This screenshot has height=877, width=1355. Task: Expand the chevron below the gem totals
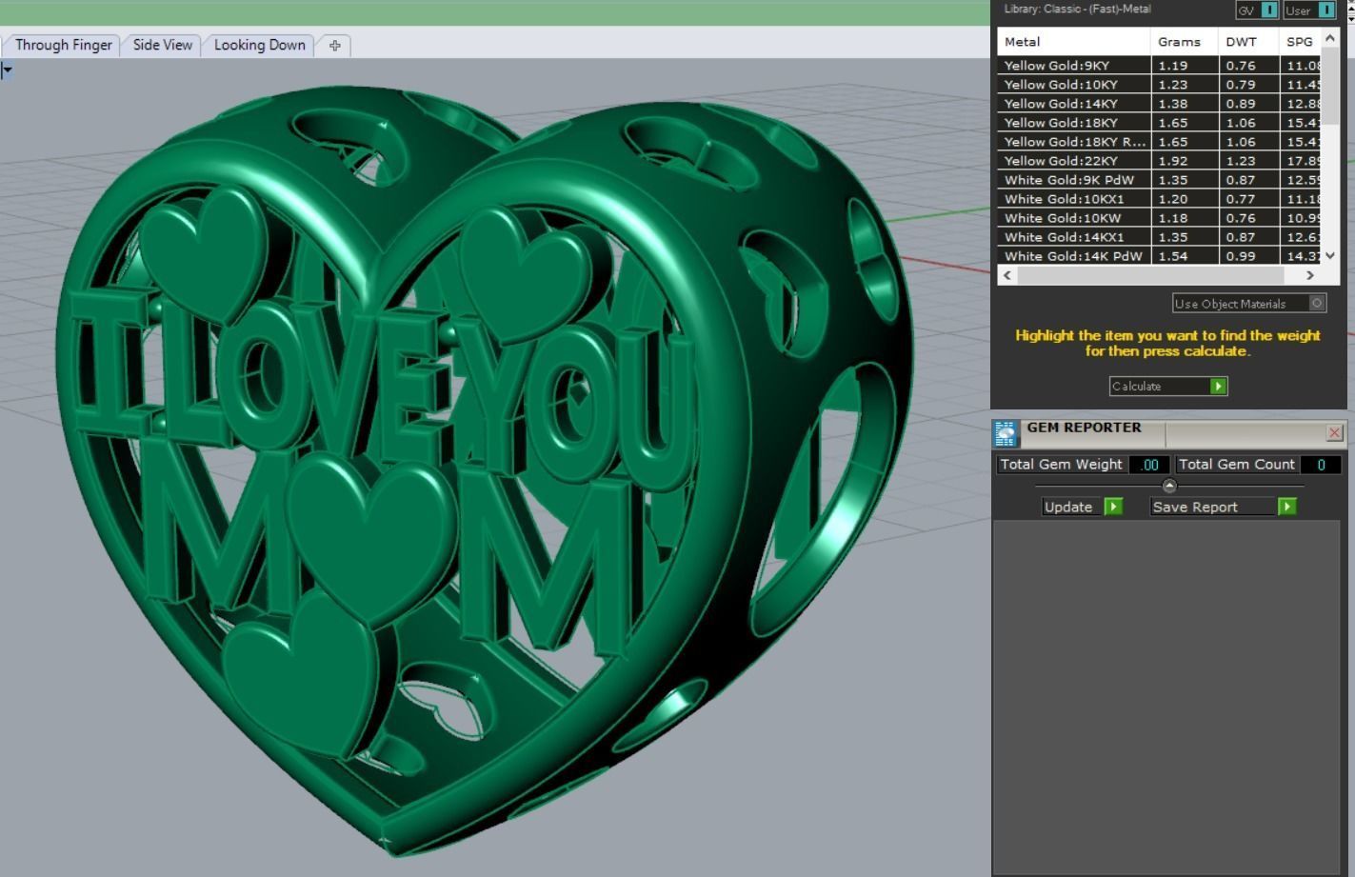1168,485
